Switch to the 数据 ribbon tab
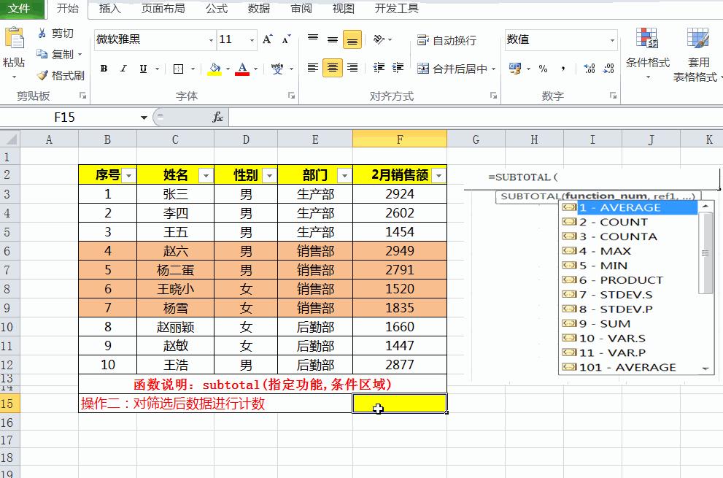The height and width of the screenshot is (478, 723). tap(258, 9)
